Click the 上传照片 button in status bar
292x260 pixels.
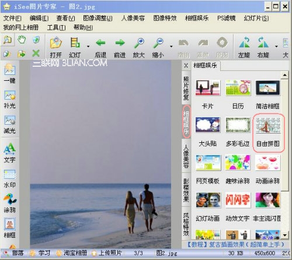(107, 253)
